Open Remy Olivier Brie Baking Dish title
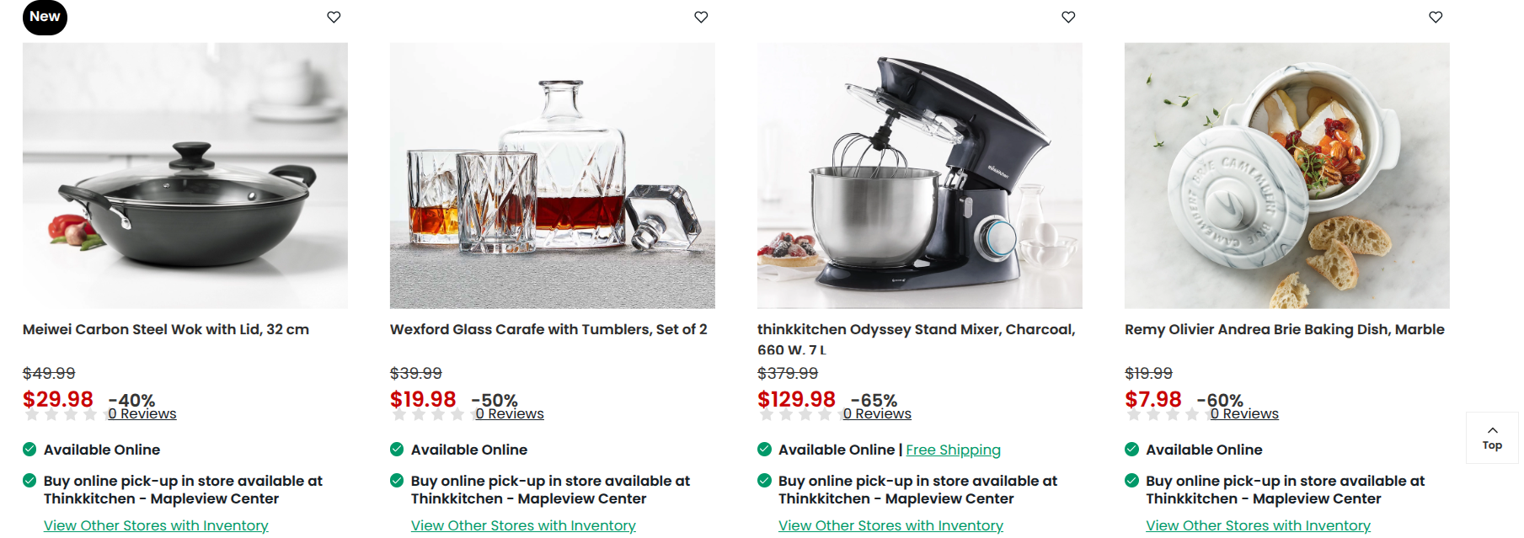The image size is (1524, 538). tap(1285, 329)
